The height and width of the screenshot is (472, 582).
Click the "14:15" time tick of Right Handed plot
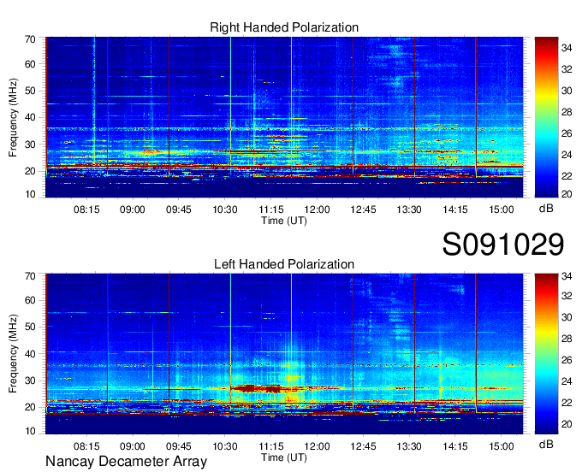[455, 209]
